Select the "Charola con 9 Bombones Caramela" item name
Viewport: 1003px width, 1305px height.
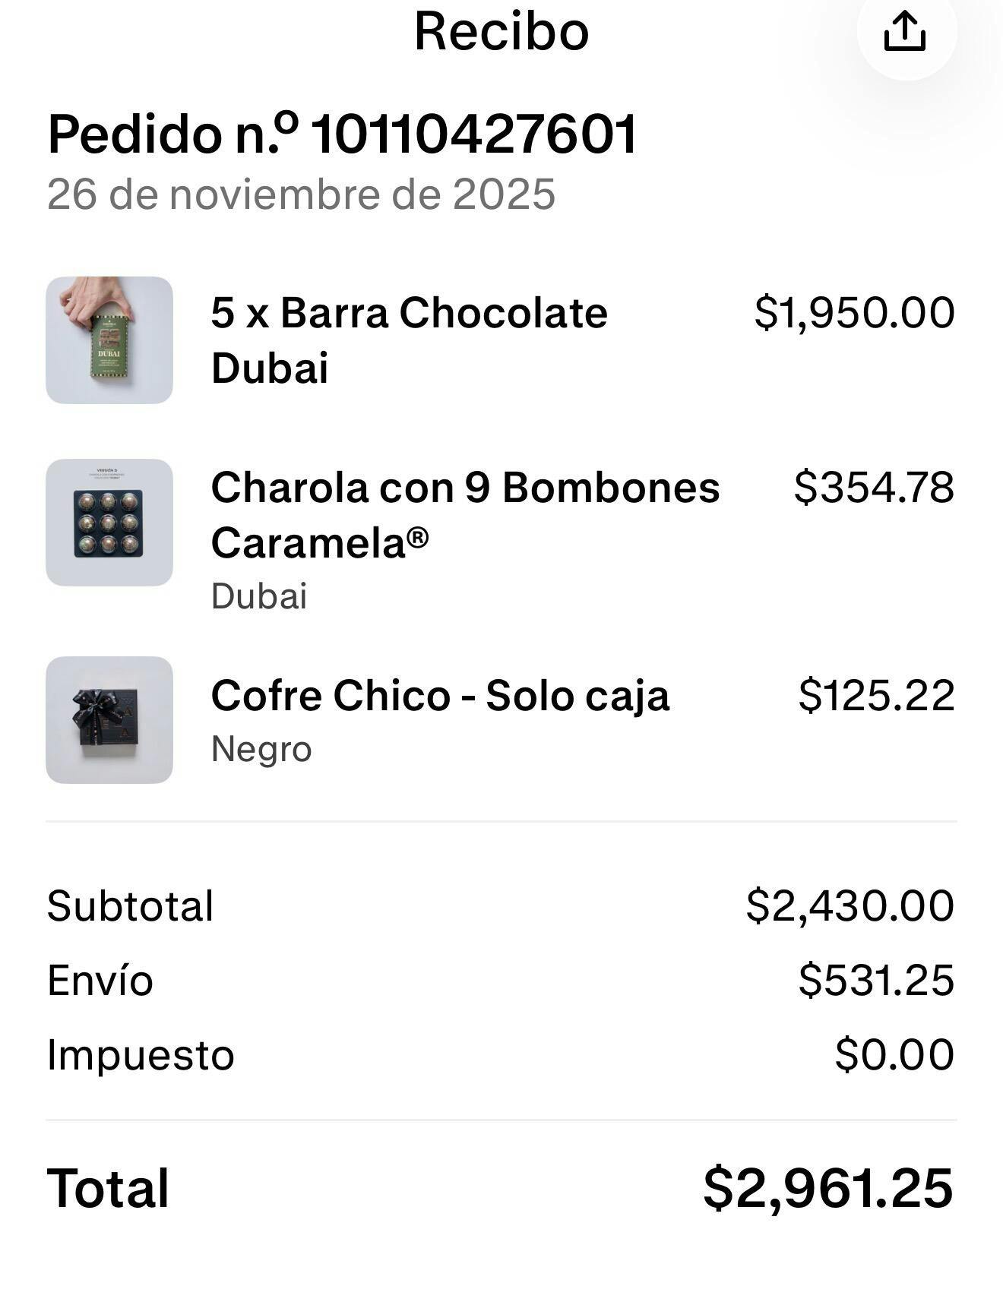click(465, 515)
